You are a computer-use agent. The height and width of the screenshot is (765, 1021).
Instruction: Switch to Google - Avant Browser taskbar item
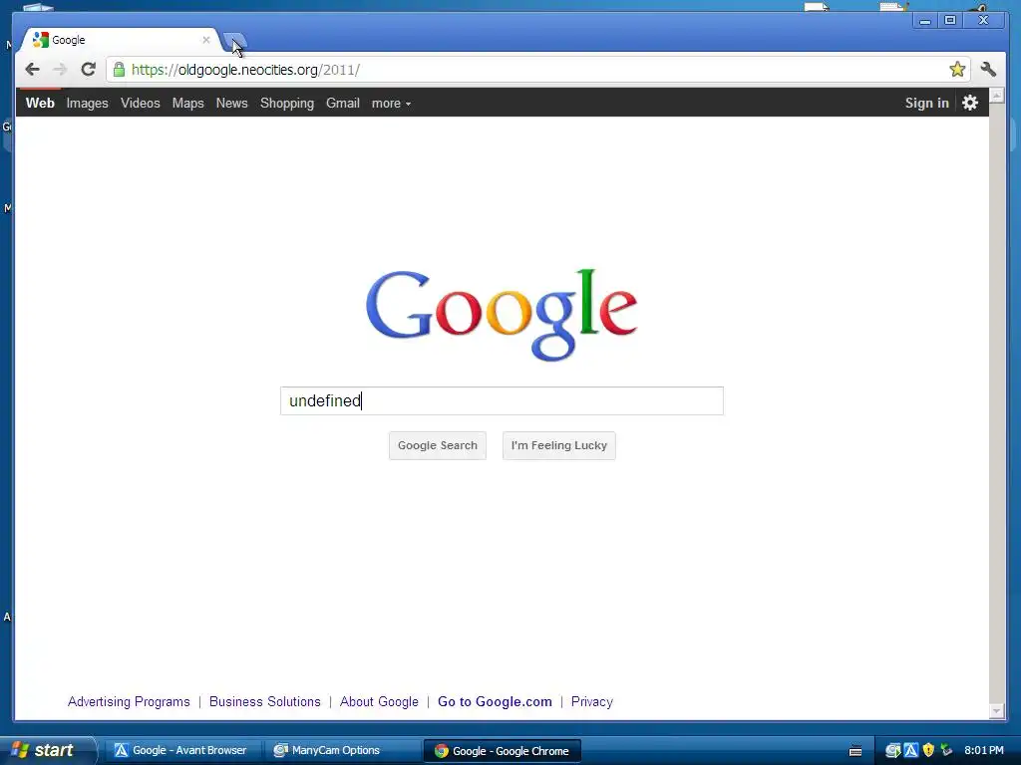click(x=181, y=750)
